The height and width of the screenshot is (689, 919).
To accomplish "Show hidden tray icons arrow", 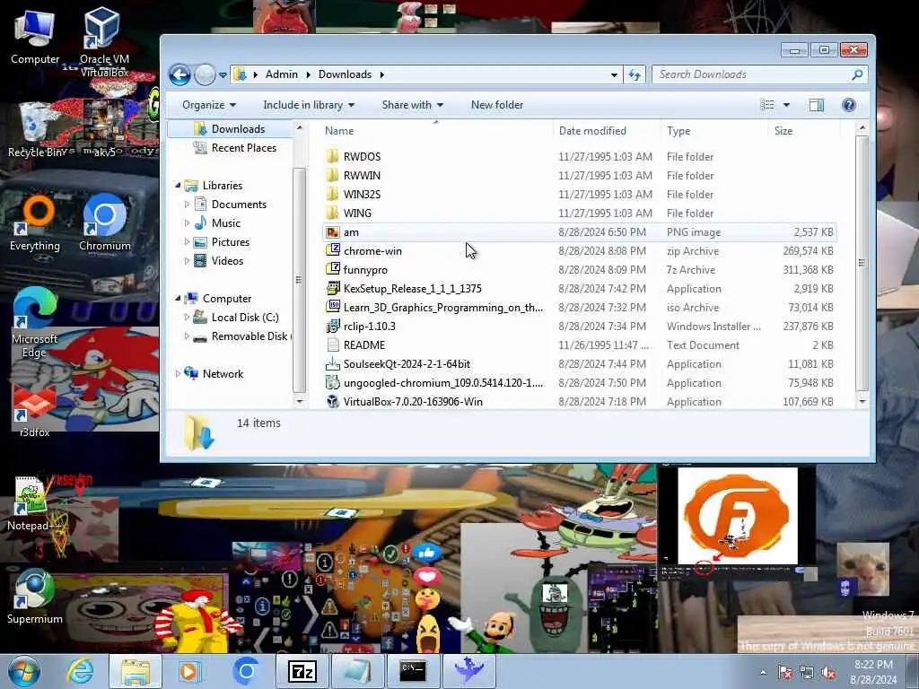I will coord(763,673).
